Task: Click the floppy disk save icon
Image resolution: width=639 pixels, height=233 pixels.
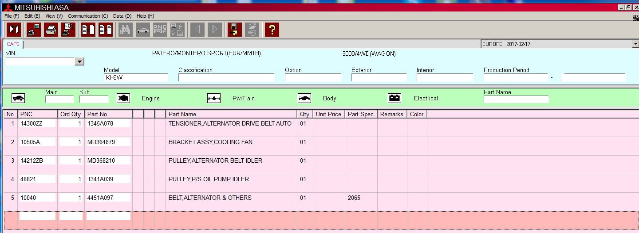Action: pos(235,30)
